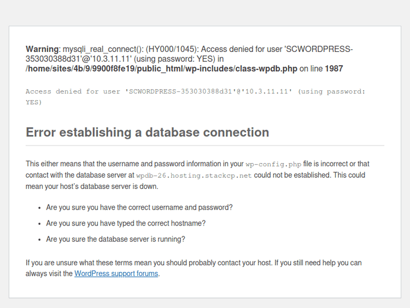This screenshot has height=308, width=410.
Task: Click the bold "Warning" label
Action: coord(43,49)
